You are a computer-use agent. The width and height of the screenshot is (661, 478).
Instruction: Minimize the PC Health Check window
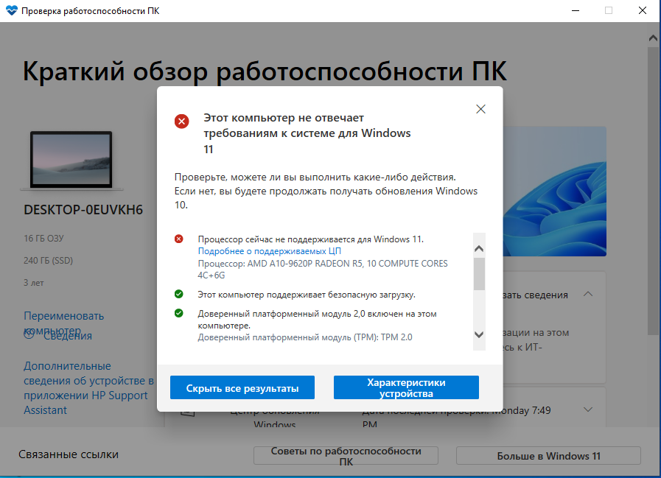[576, 10]
